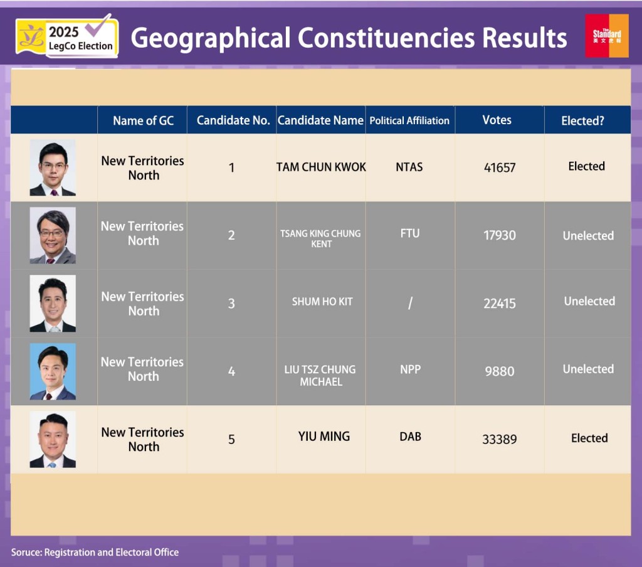Select candidate 5 photo in Yiu Ming row
Image resolution: width=642 pixels, height=567 pixels.
tap(53, 439)
